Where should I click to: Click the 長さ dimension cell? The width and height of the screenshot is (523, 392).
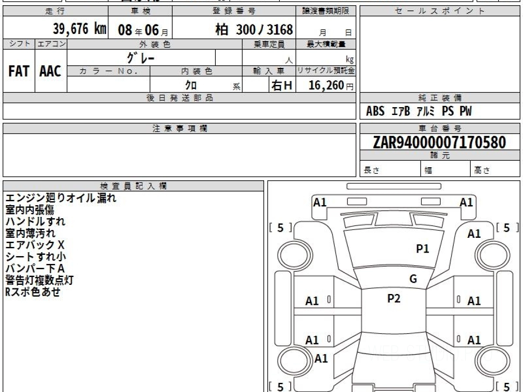390,169
